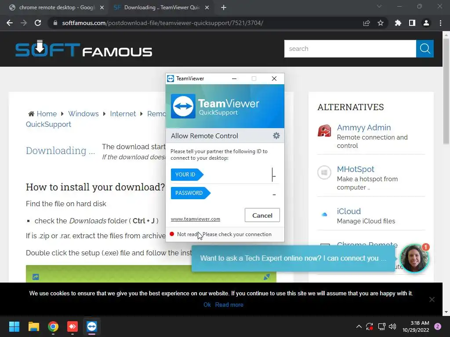Accept cookies with Ok link
The width and height of the screenshot is (450, 337).
tap(207, 305)
